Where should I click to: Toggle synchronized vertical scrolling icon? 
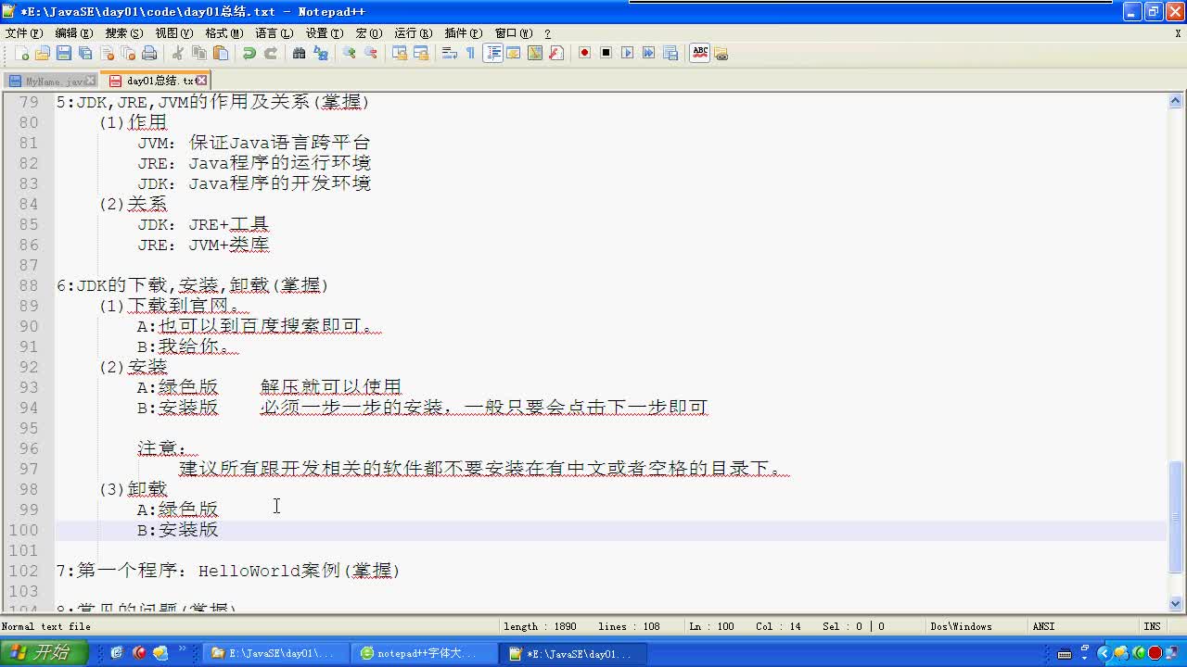[x=400, y=53]
